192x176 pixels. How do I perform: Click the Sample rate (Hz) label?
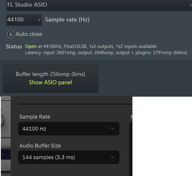[x=67, y=20]
